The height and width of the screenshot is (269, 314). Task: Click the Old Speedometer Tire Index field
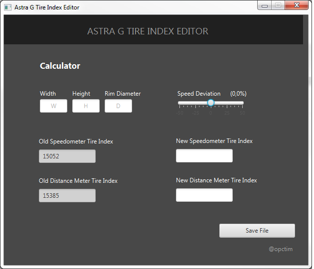(67, 156)
